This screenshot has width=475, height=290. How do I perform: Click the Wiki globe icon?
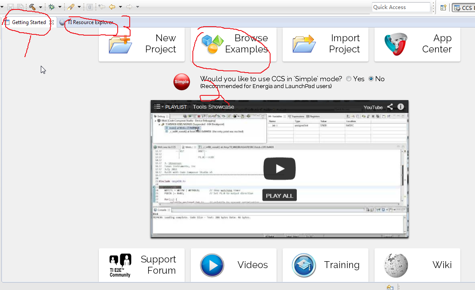click(x=396, y=265)
